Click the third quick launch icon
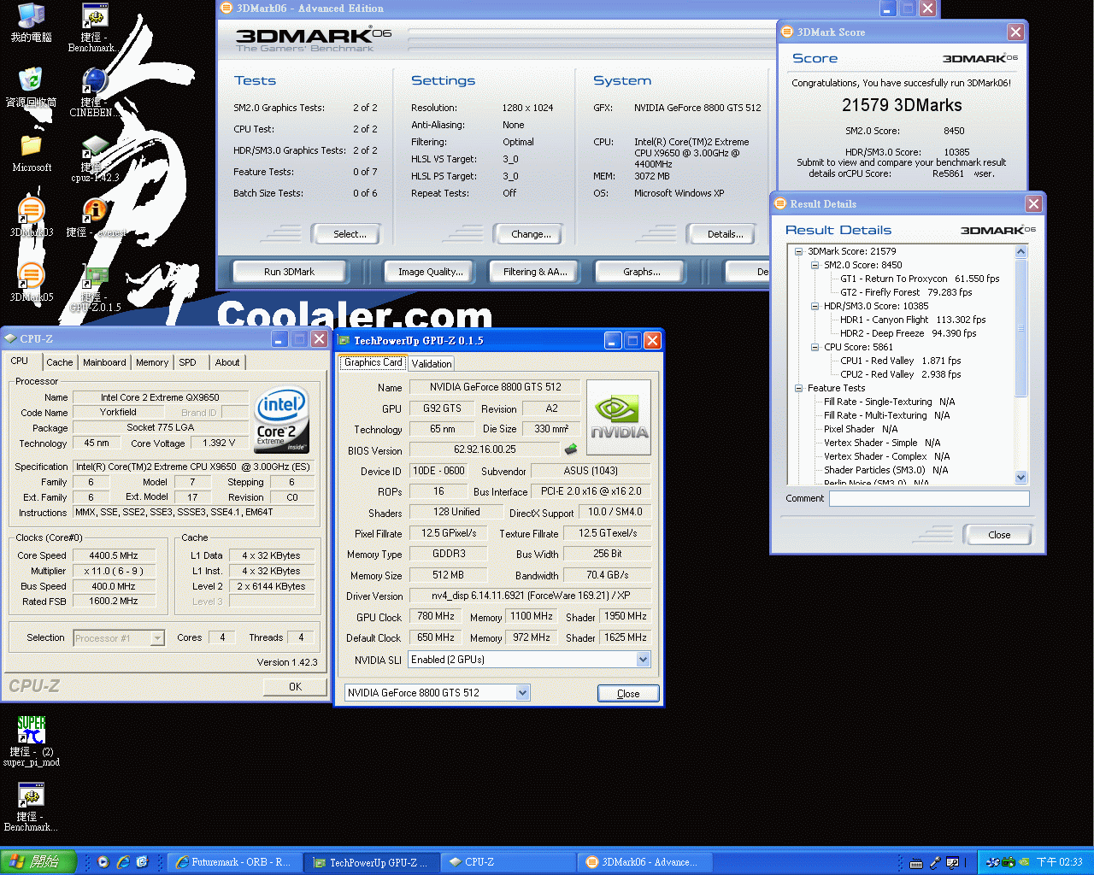 click(143, 862)
